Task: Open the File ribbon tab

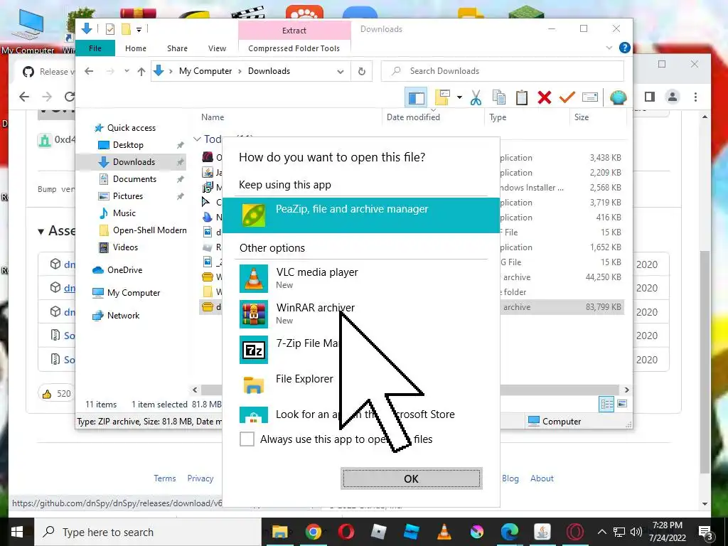Action: tap(95, 48)
